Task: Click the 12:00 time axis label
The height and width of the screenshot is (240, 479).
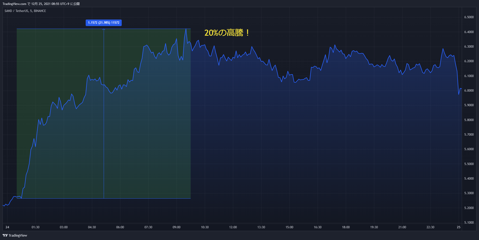Action: [x=233, y=227]
